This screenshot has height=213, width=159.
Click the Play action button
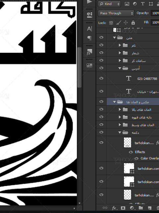(x=89, y=2)
